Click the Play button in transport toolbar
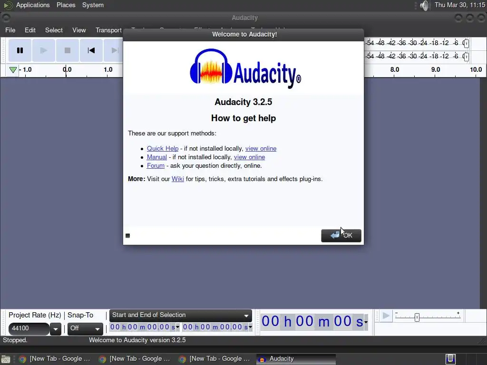The height and width of the screenshot is (365, 487). pos(44,50)
